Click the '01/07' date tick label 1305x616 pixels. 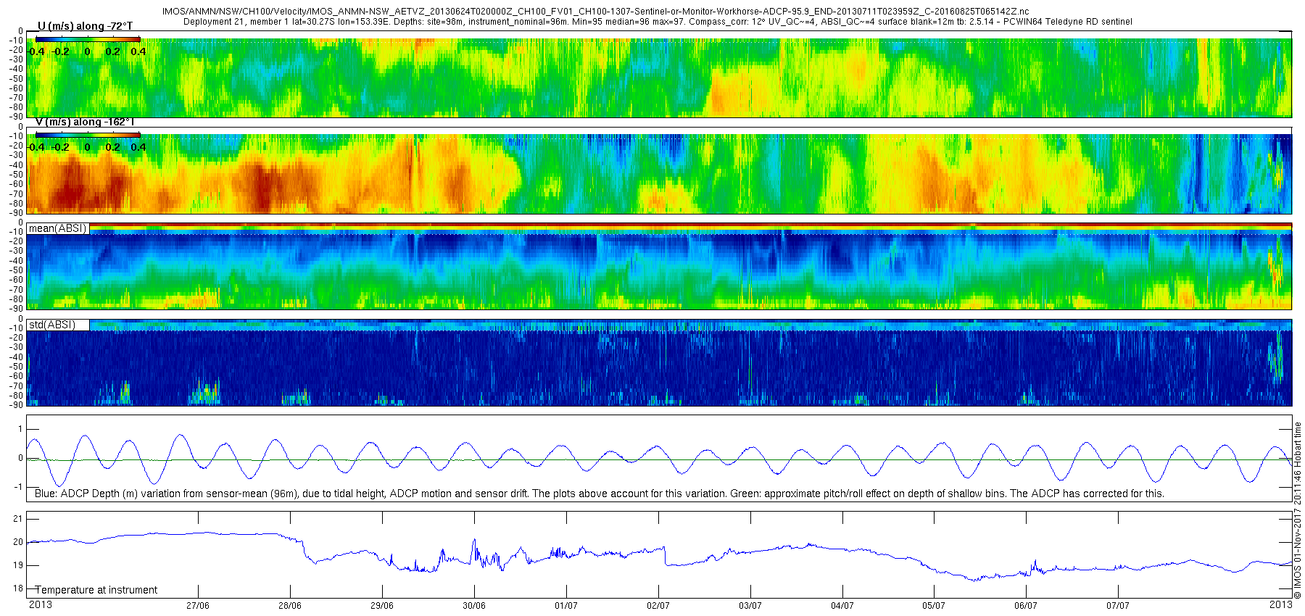tap(566, 606)
